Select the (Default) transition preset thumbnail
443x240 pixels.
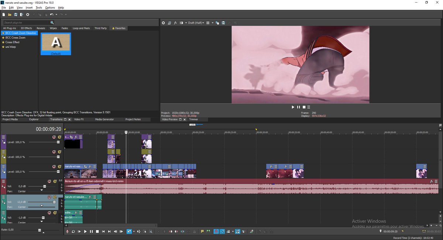[x=56, y=44]
